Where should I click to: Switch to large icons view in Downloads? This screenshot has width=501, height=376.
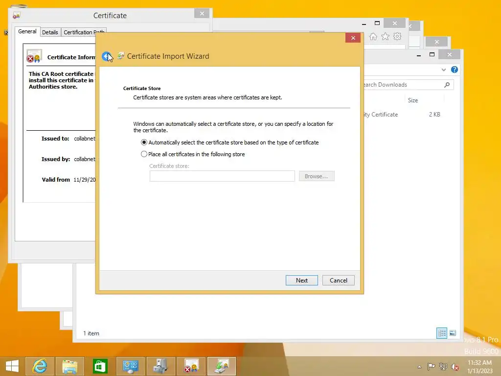click(453, 333)
